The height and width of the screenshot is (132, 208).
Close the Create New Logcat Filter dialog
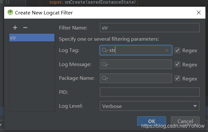point(199,12)
